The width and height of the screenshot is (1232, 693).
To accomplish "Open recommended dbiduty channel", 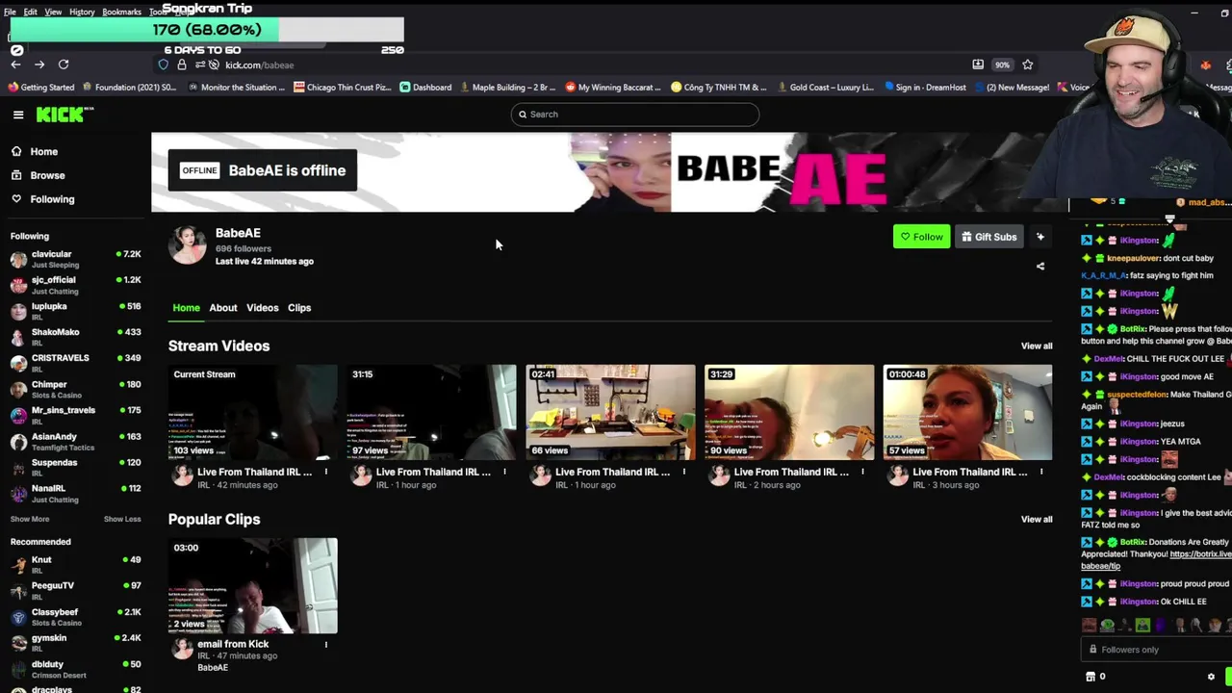I will (75, 668).
